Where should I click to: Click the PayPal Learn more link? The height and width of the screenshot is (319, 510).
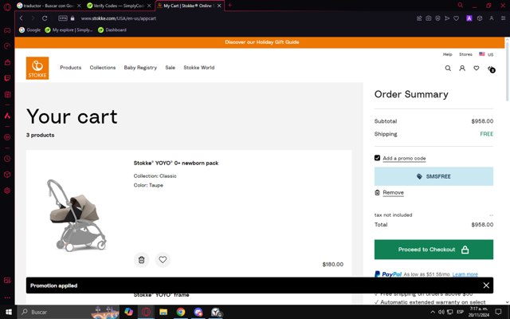pyautogui.click(x=465, y=274)
